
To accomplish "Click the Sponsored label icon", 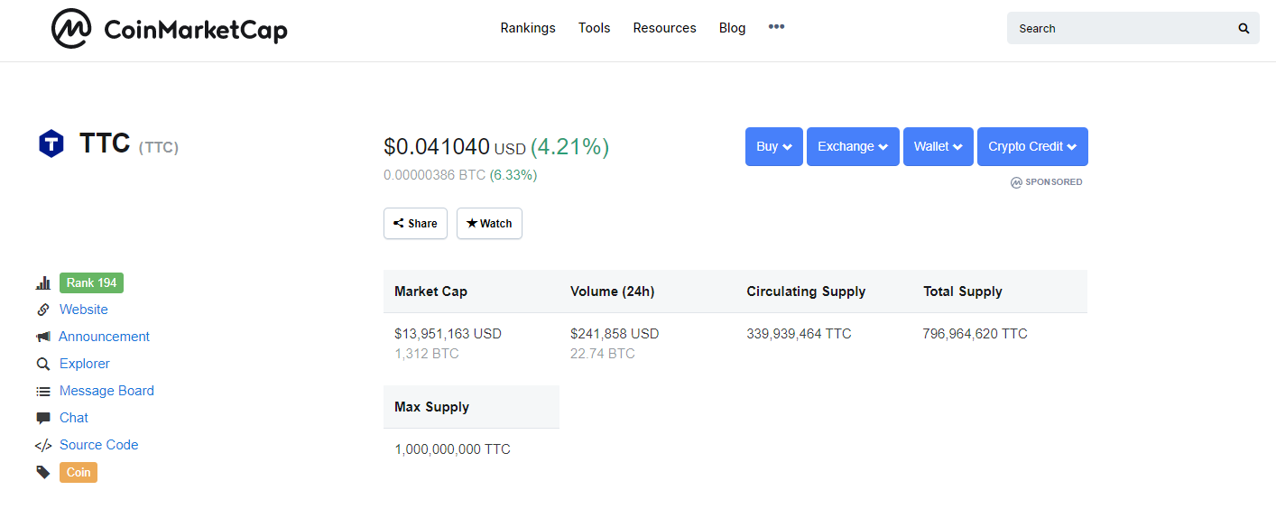I will tap(1017, 182).
